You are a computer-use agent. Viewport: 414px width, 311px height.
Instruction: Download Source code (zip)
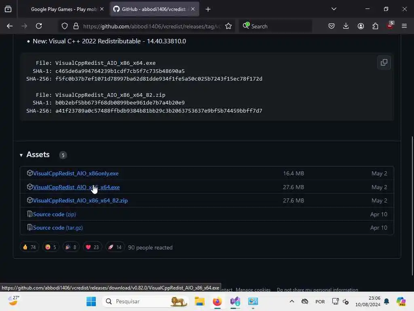(x=55, y=215)
